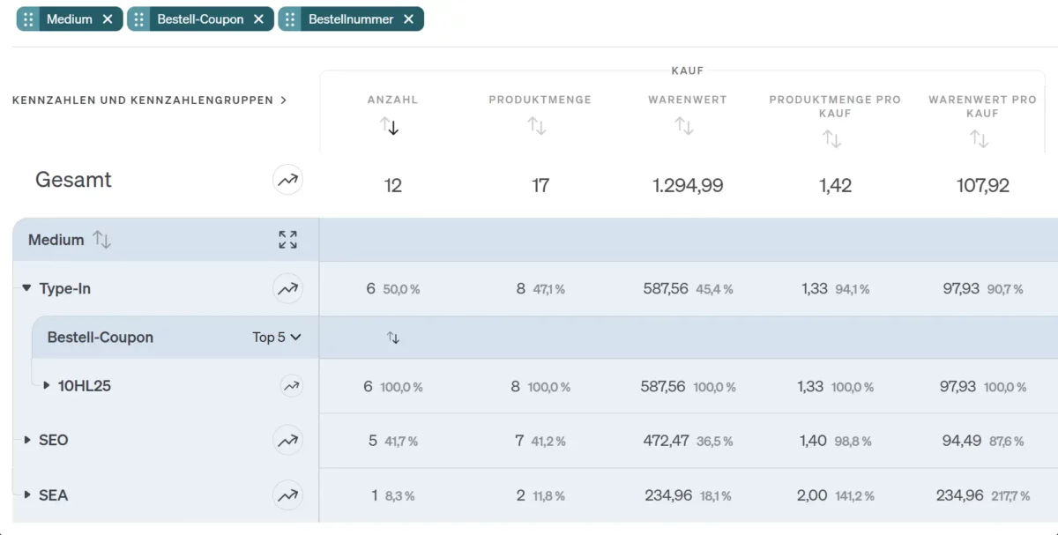Open trend chart for Gesamt row
Viewport: 1058px width, 535px height.
(287, 181)
